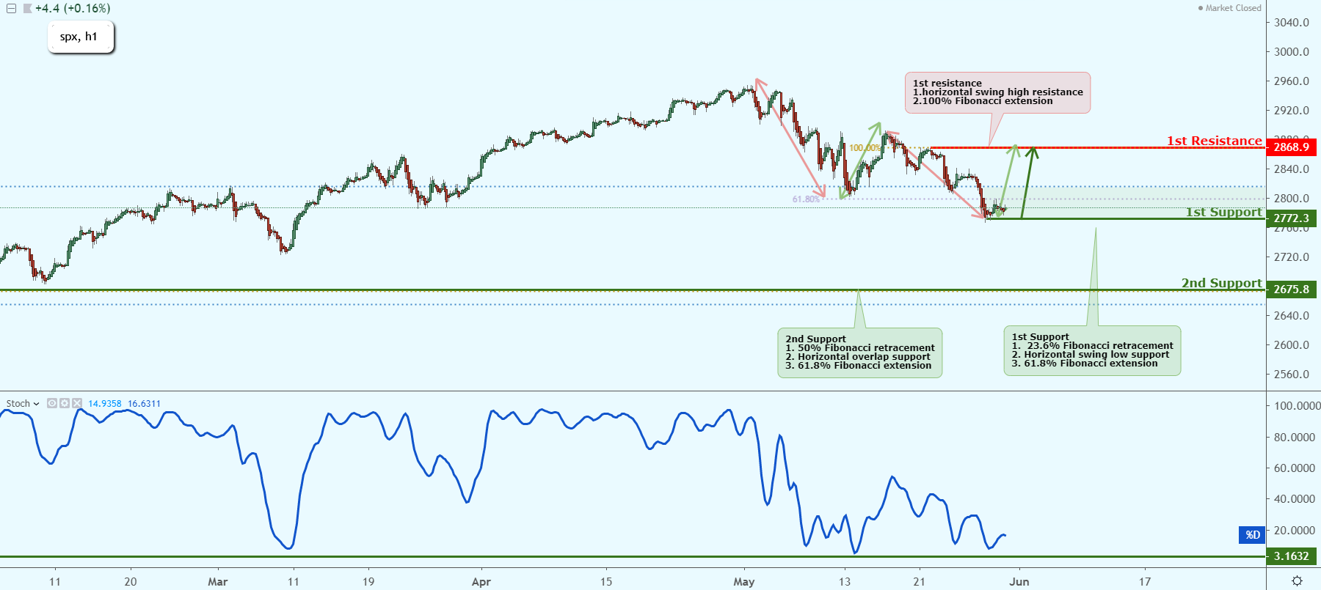Select the green 2675.8 price label
This screenshot has width=1321, height=590.
(x=1291, y=290)
